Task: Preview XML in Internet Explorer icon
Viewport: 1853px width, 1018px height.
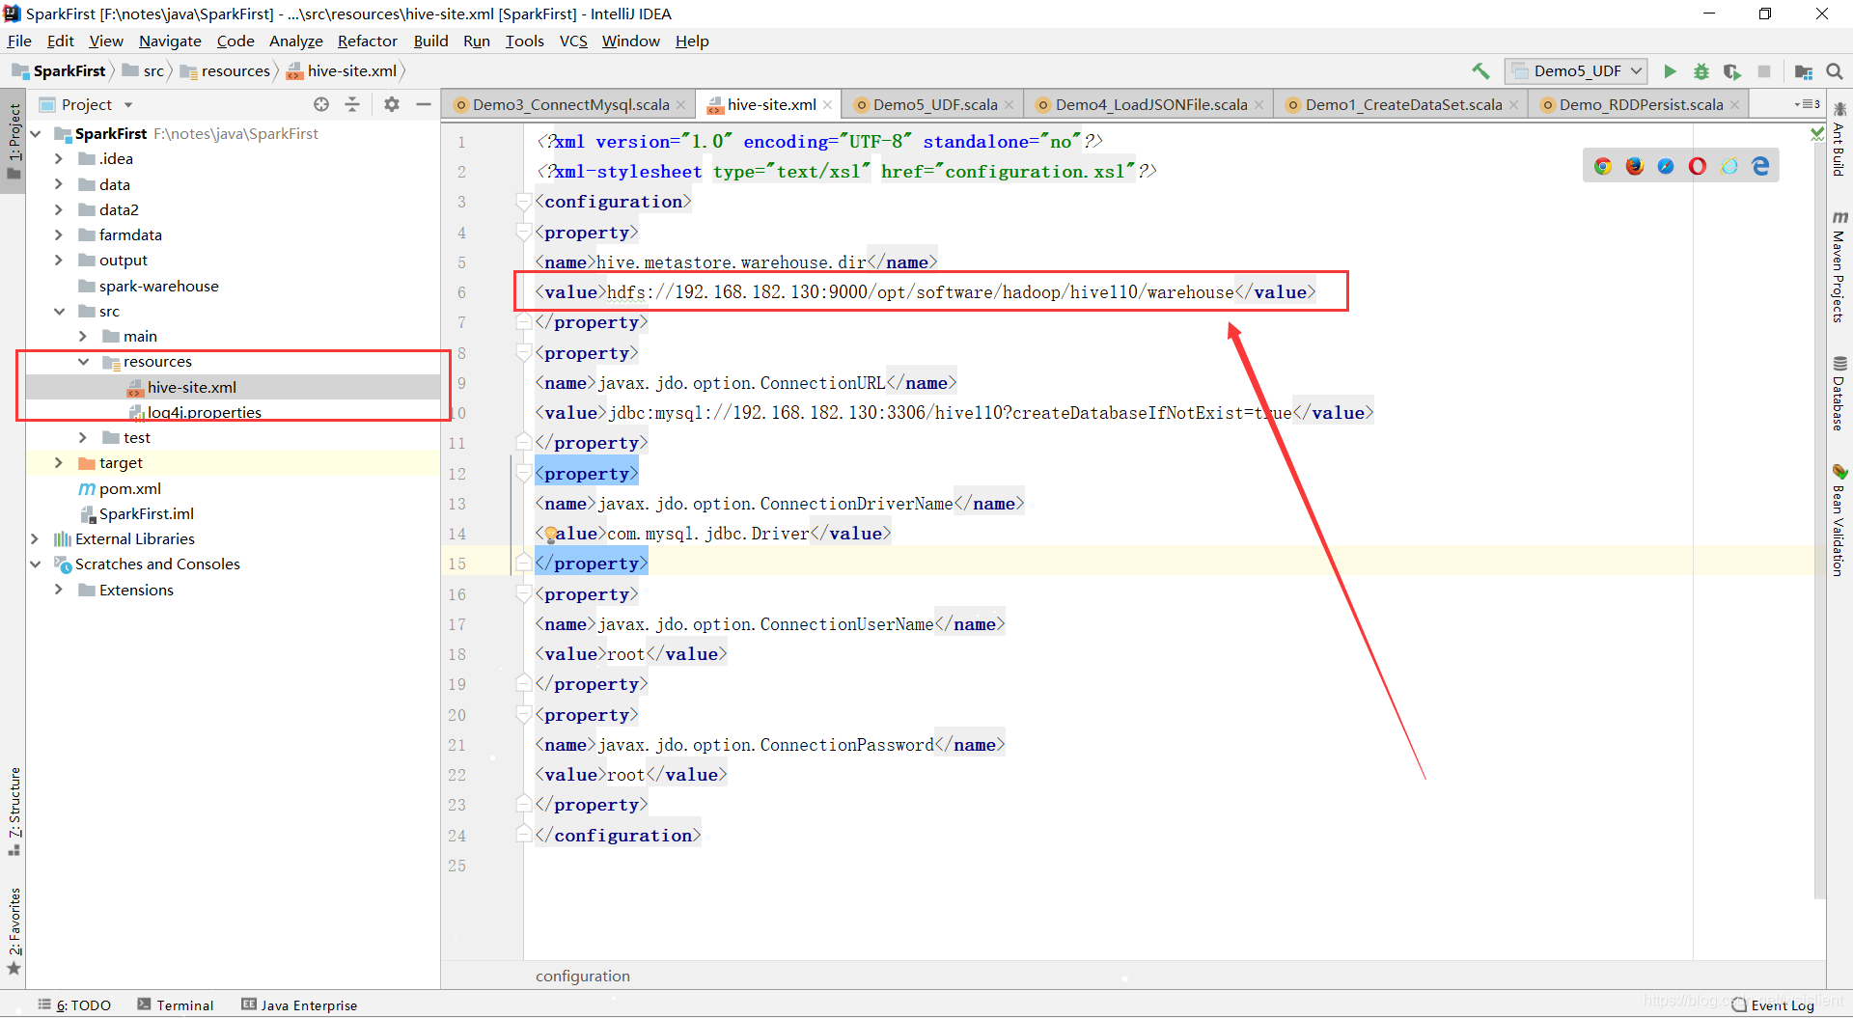Action: 1729,166
